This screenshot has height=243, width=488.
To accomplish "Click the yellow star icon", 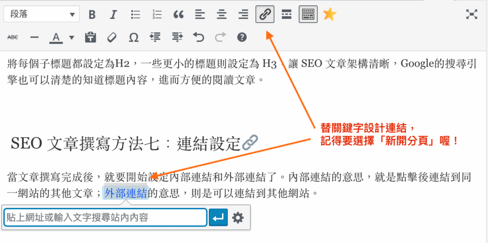I will [329, 15].
